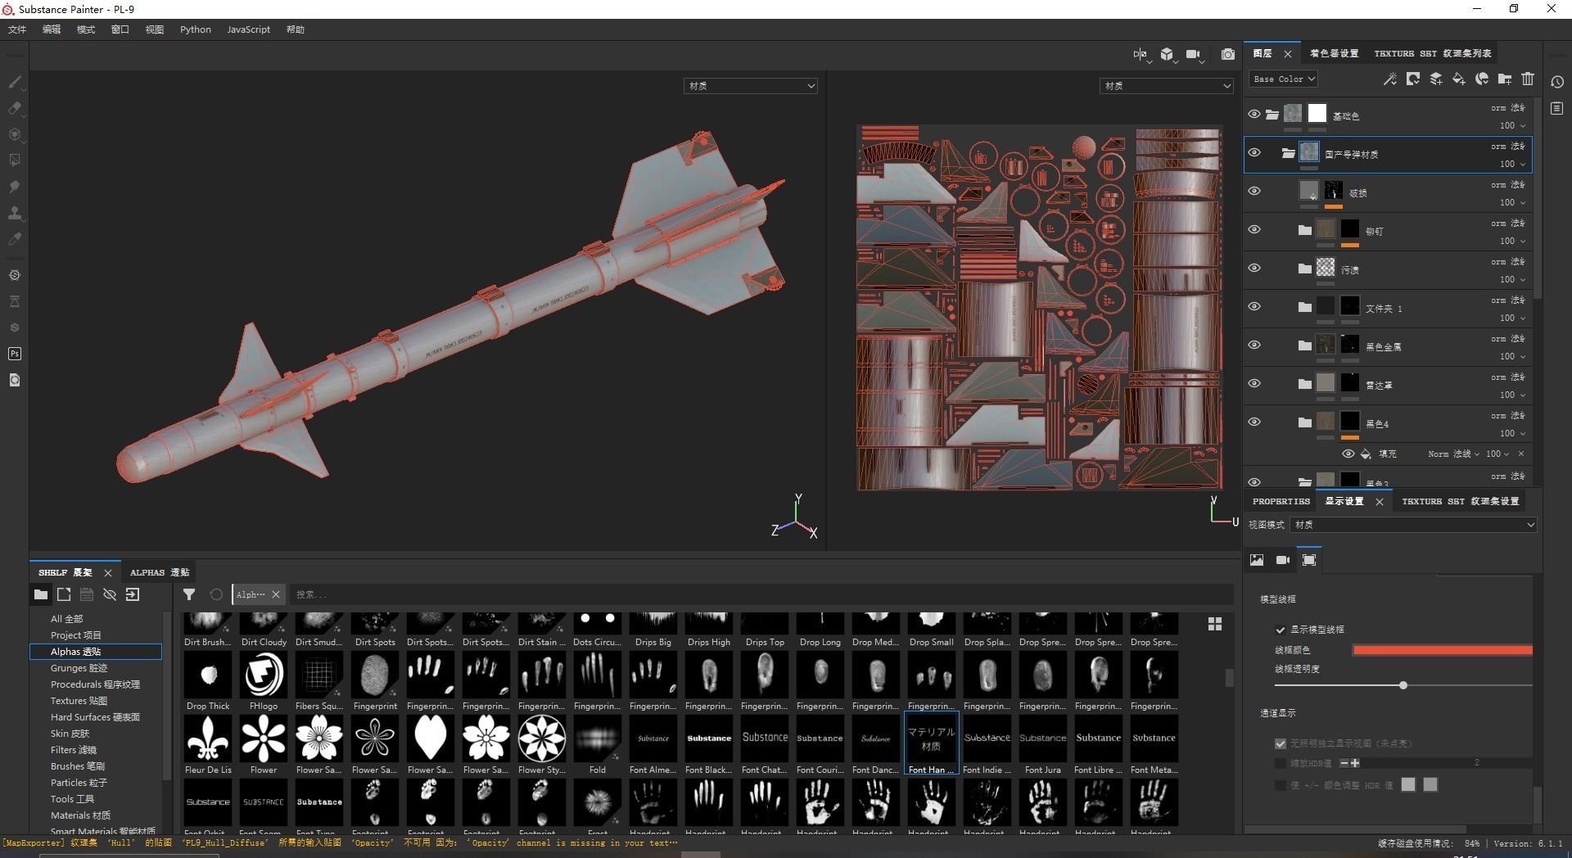
Task: Select the Material picker eyedropper tool
Action: click(x=15, y=239)
